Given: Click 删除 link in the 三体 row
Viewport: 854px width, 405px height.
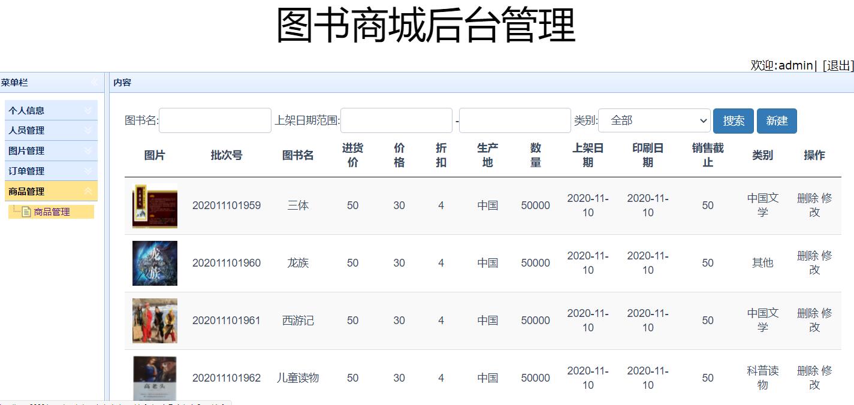Looking at the screenshot, I should click(x=806, y=198).
